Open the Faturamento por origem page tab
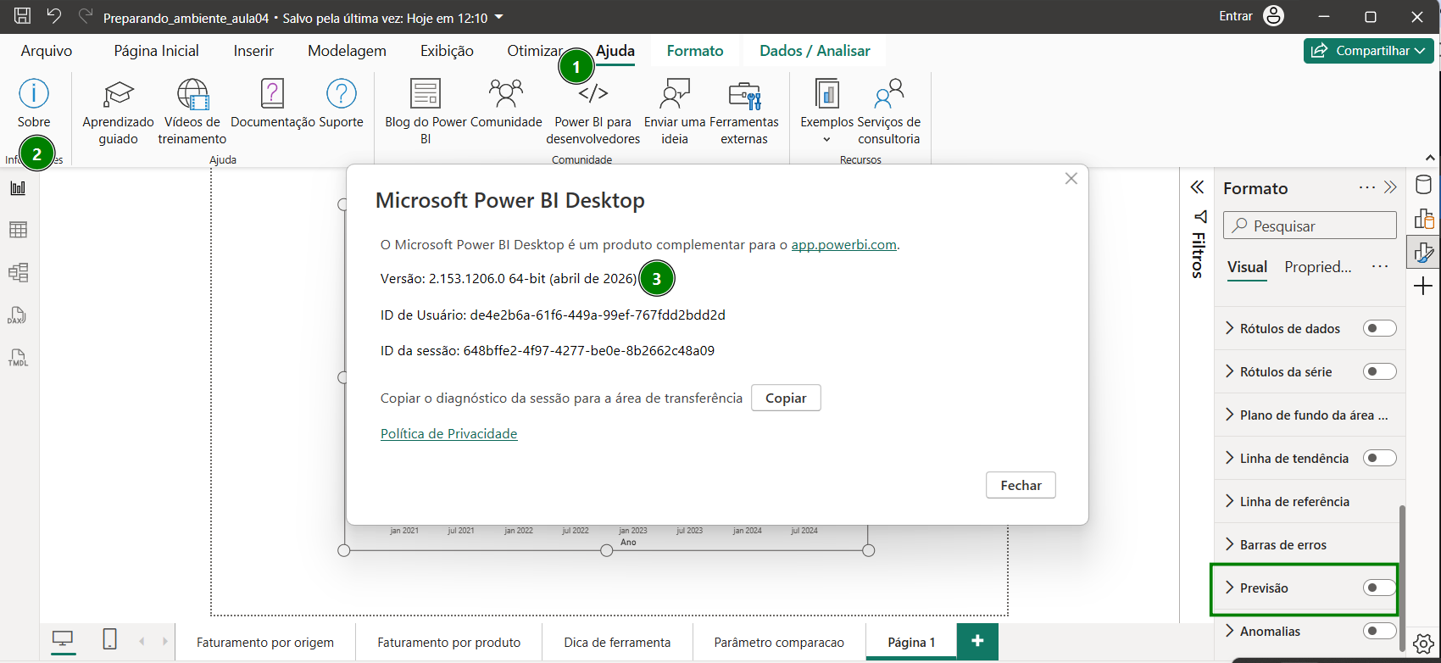This screenshot has height=663, width=1441. (265, 643)
